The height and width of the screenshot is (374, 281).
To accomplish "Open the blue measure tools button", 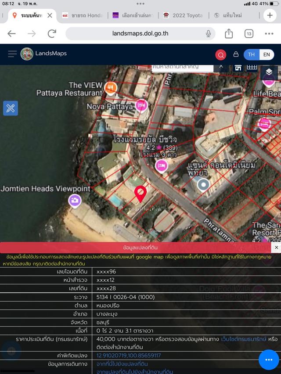I will tap(11, 108).
